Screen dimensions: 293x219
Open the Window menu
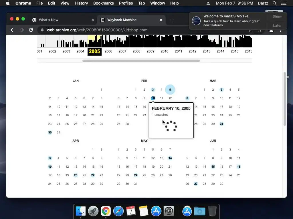158,3
